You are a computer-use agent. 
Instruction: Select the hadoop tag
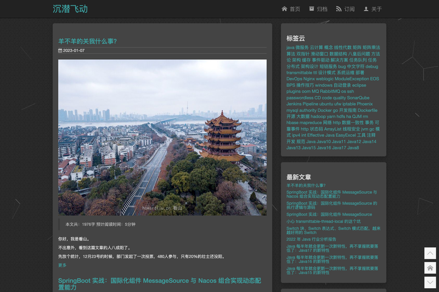point(318,117)
